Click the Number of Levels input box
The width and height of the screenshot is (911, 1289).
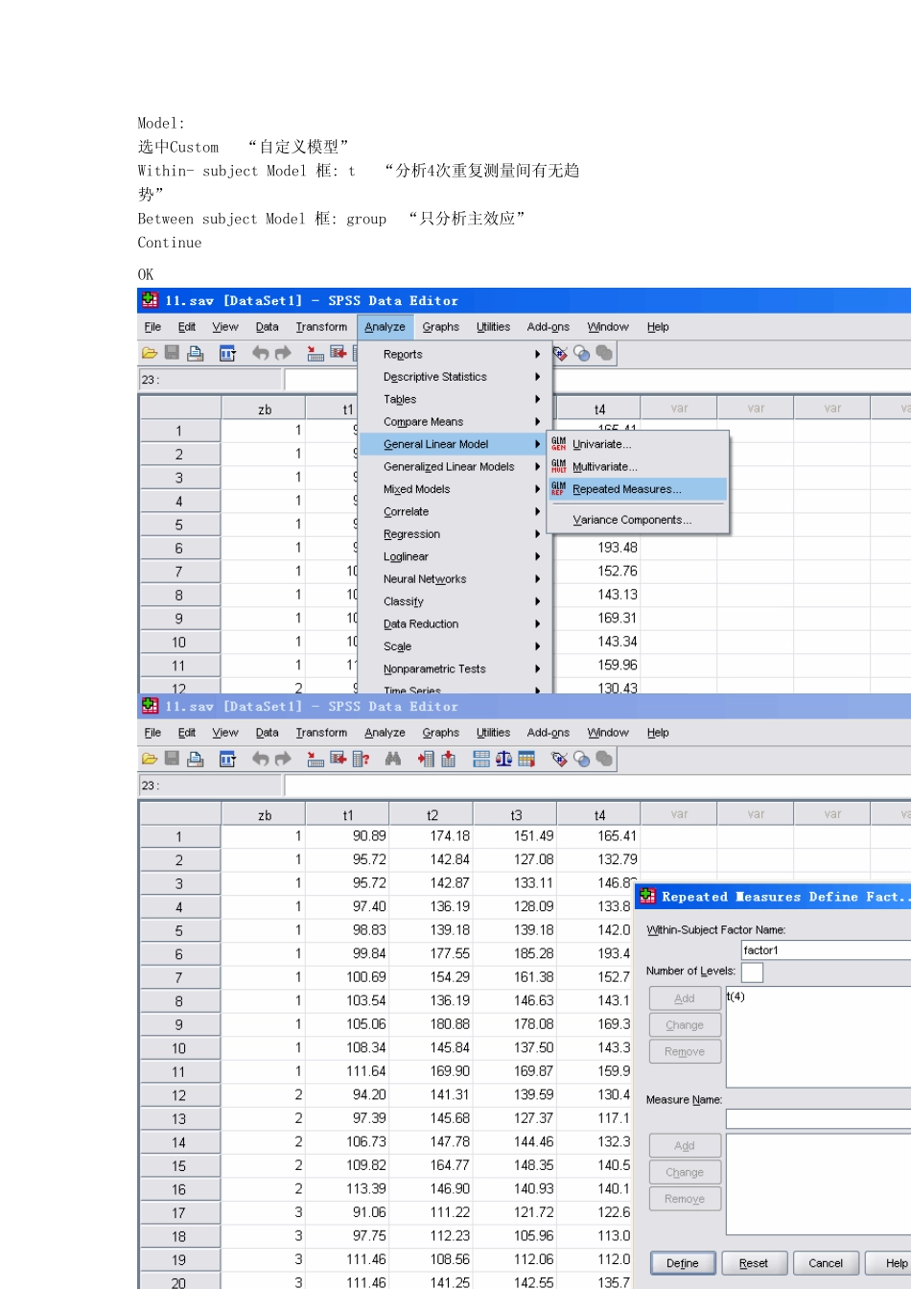pyautogui.click(x=752, y=973)
